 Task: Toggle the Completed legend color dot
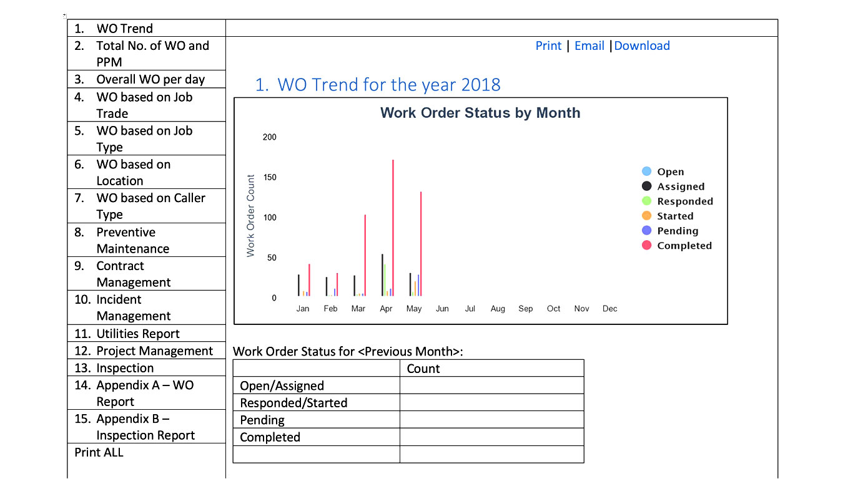click(646, 245)
